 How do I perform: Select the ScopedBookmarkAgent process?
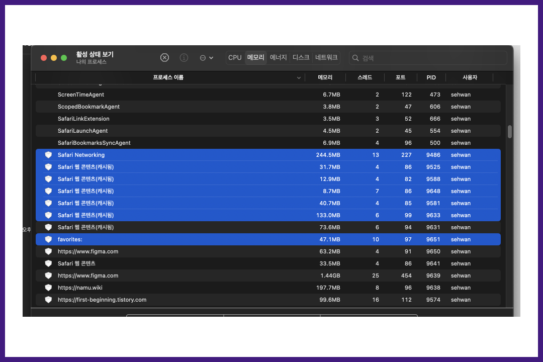pyautogui.click(x=268, y=107)
